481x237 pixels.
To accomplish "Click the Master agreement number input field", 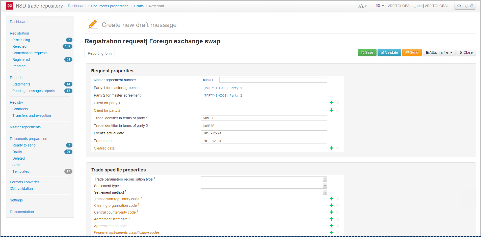I will pyautogui.click(x=273, y=80).
